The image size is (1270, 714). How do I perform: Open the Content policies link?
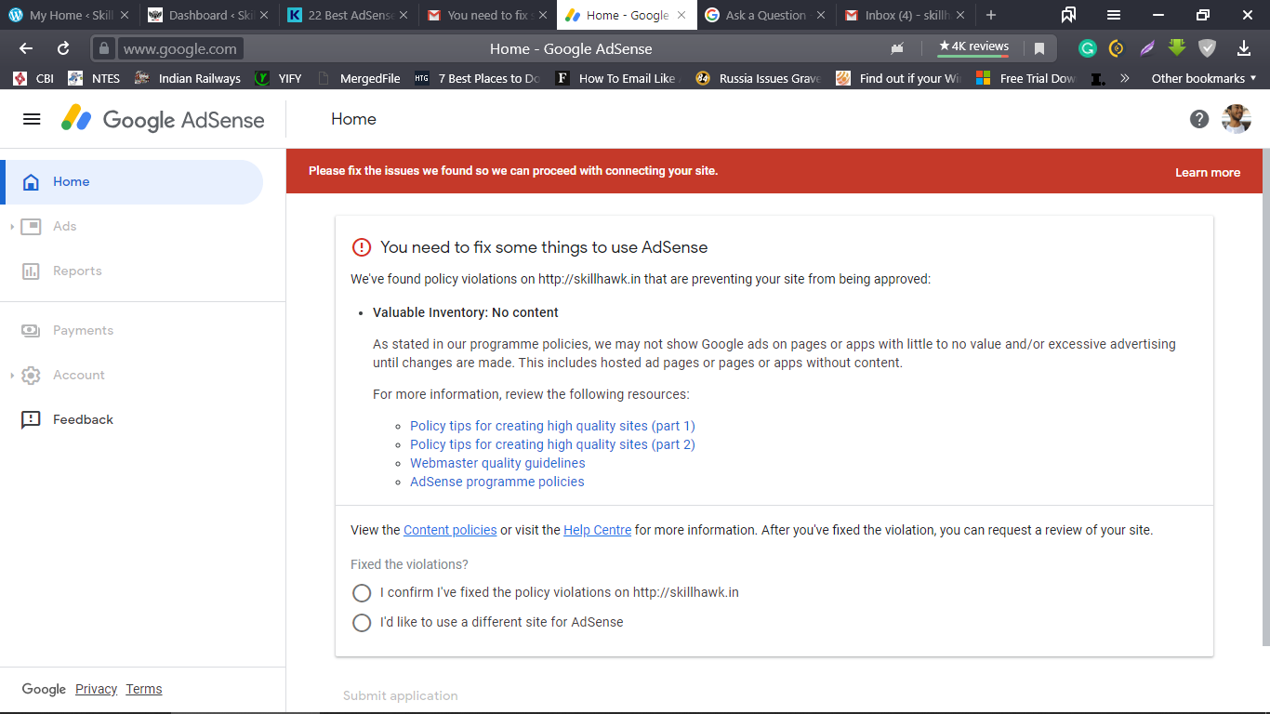pos(450,530)
